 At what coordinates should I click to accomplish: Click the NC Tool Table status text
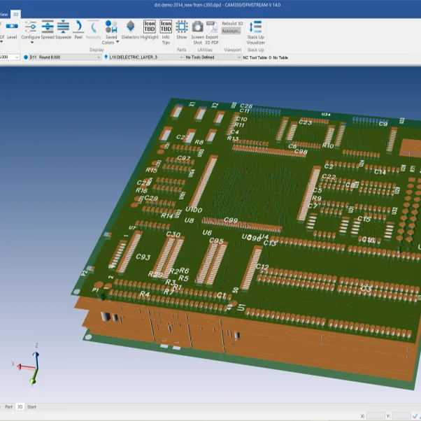tap(265, 57)
